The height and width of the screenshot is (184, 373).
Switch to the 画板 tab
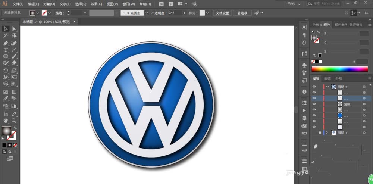pos(327,78)
